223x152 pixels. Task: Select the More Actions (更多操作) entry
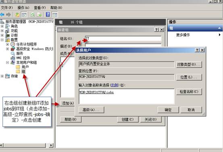tap(183, 35)
